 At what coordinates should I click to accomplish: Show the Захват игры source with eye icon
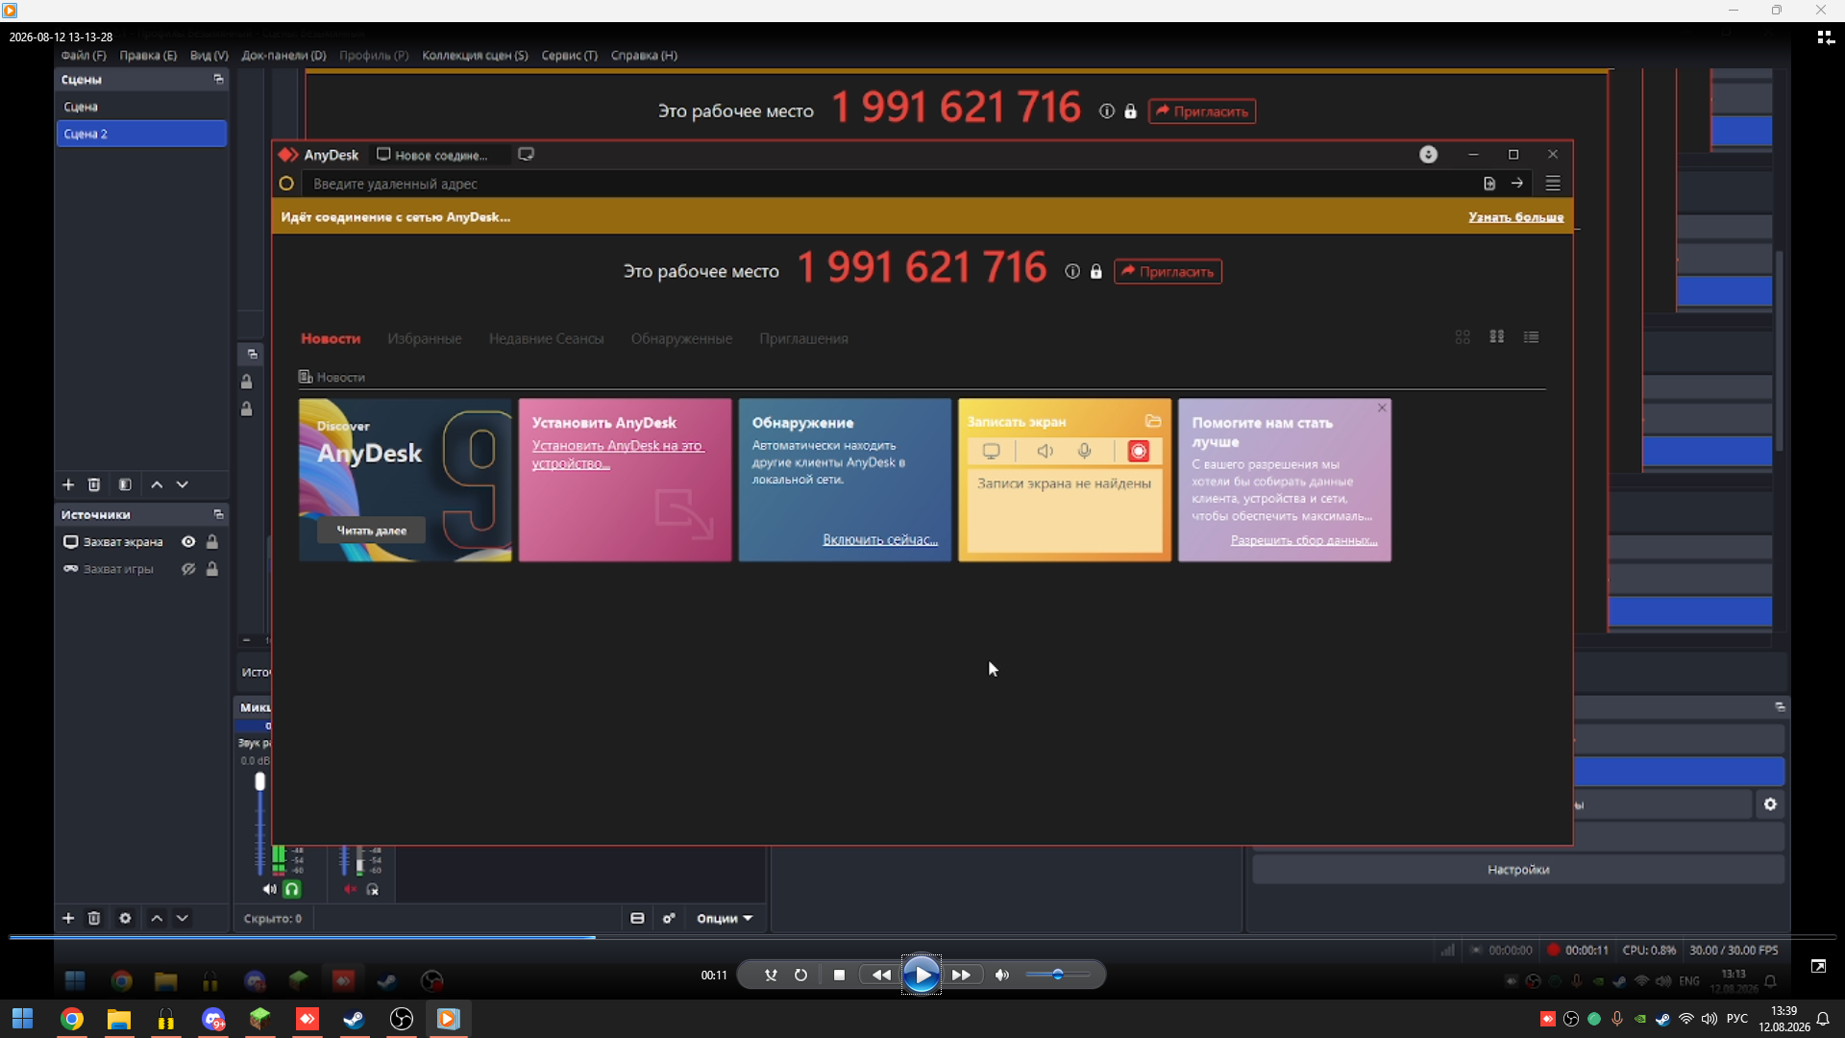[189, 569]
